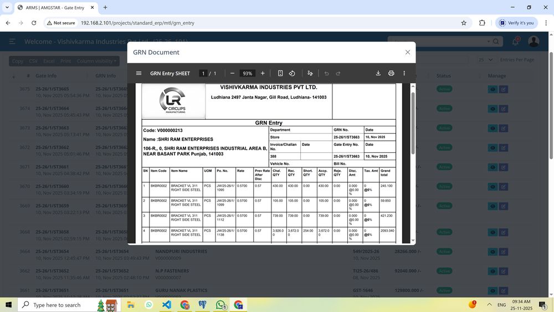Print the GRN document from PDF toolbar

click(x=391, y=73)
